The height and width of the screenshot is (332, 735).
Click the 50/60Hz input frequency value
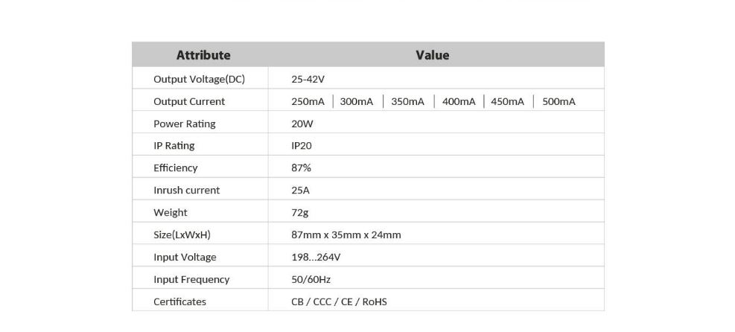311,280
